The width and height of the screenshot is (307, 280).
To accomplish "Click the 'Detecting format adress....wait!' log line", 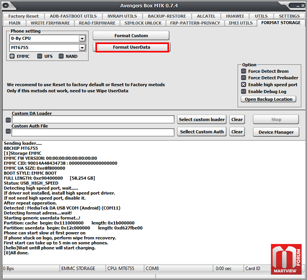I will click(38, 213).
